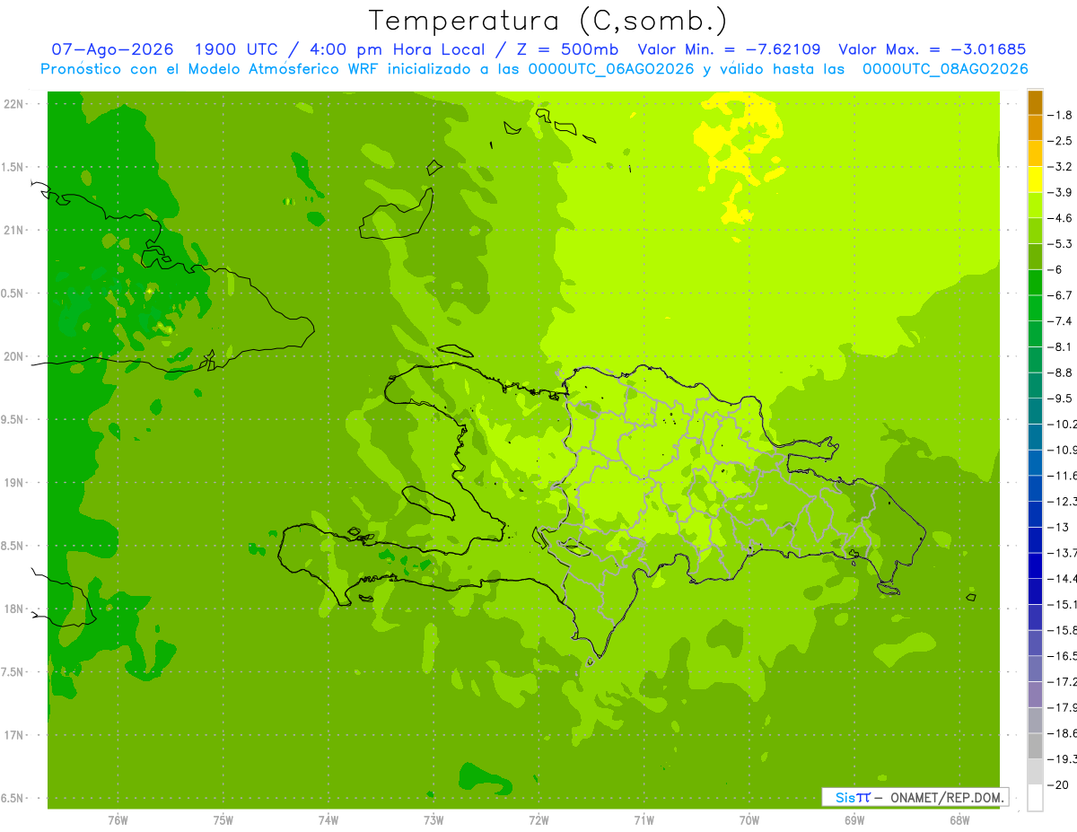The height and width of the screenshot is (832, 1077).
Task: Pick the green swatch between -6 and -6.7
Action: pos(1035,282)
